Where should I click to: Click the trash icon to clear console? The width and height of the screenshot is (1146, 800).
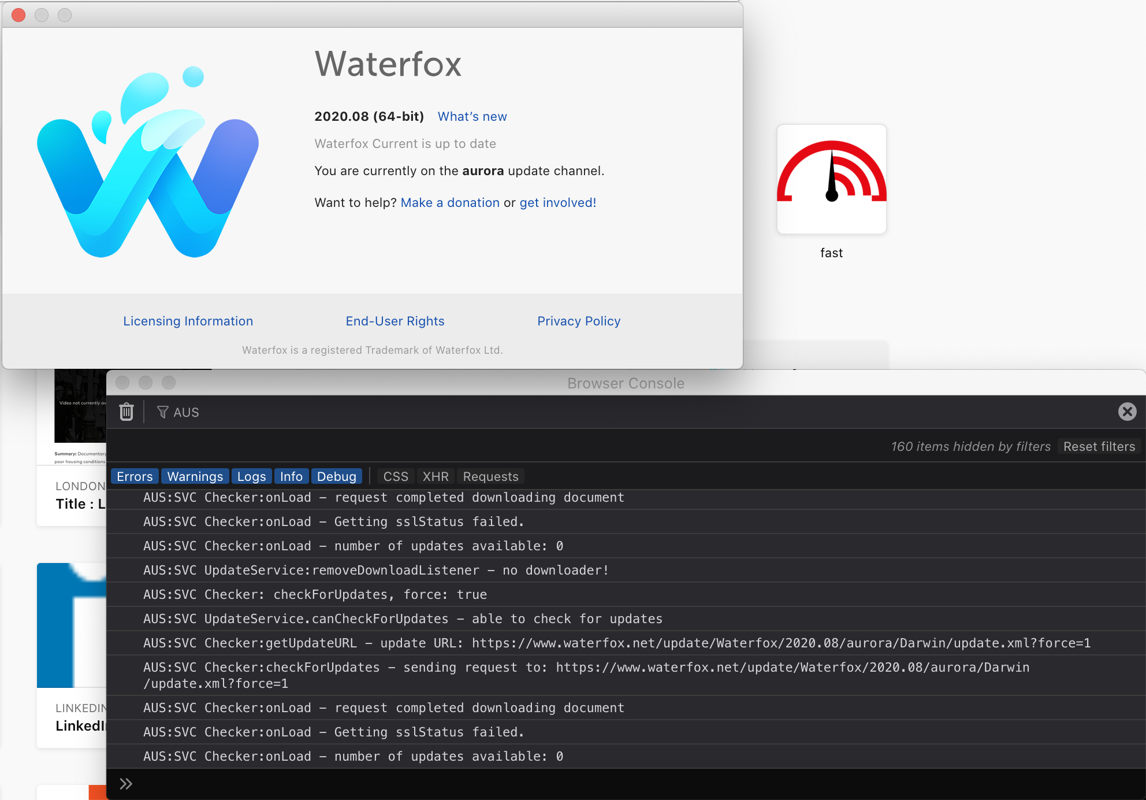tap(126, 411)
